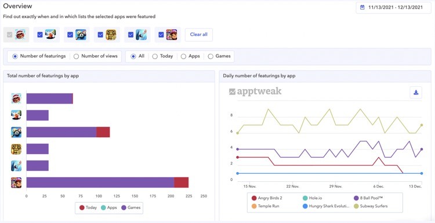Click 8 Ball Pool purple Games bar segment
Screen dimensions: 435x223
(61, 132)
